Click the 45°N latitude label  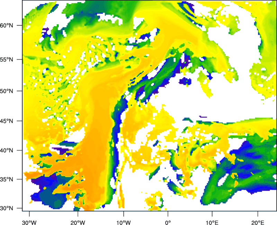click(7, 121)
